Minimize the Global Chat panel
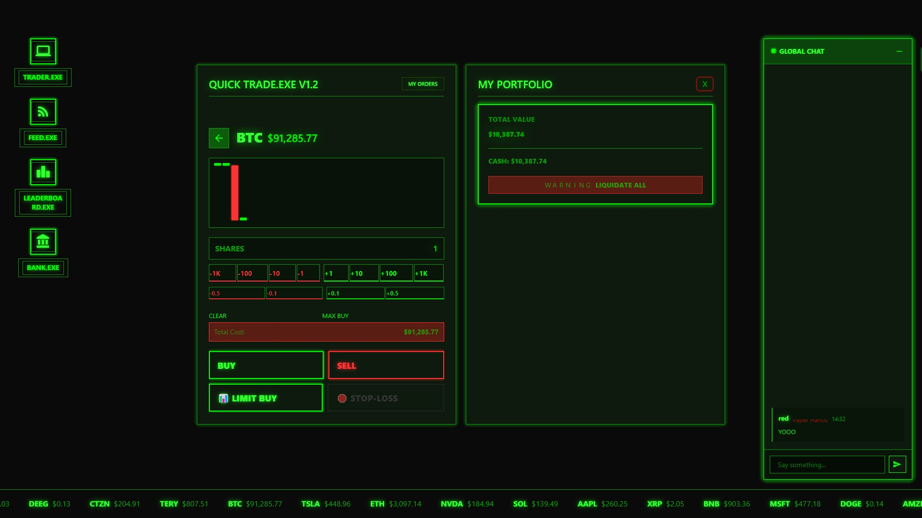The height and width of the screenshot is (518, 922). coord(899,51)
